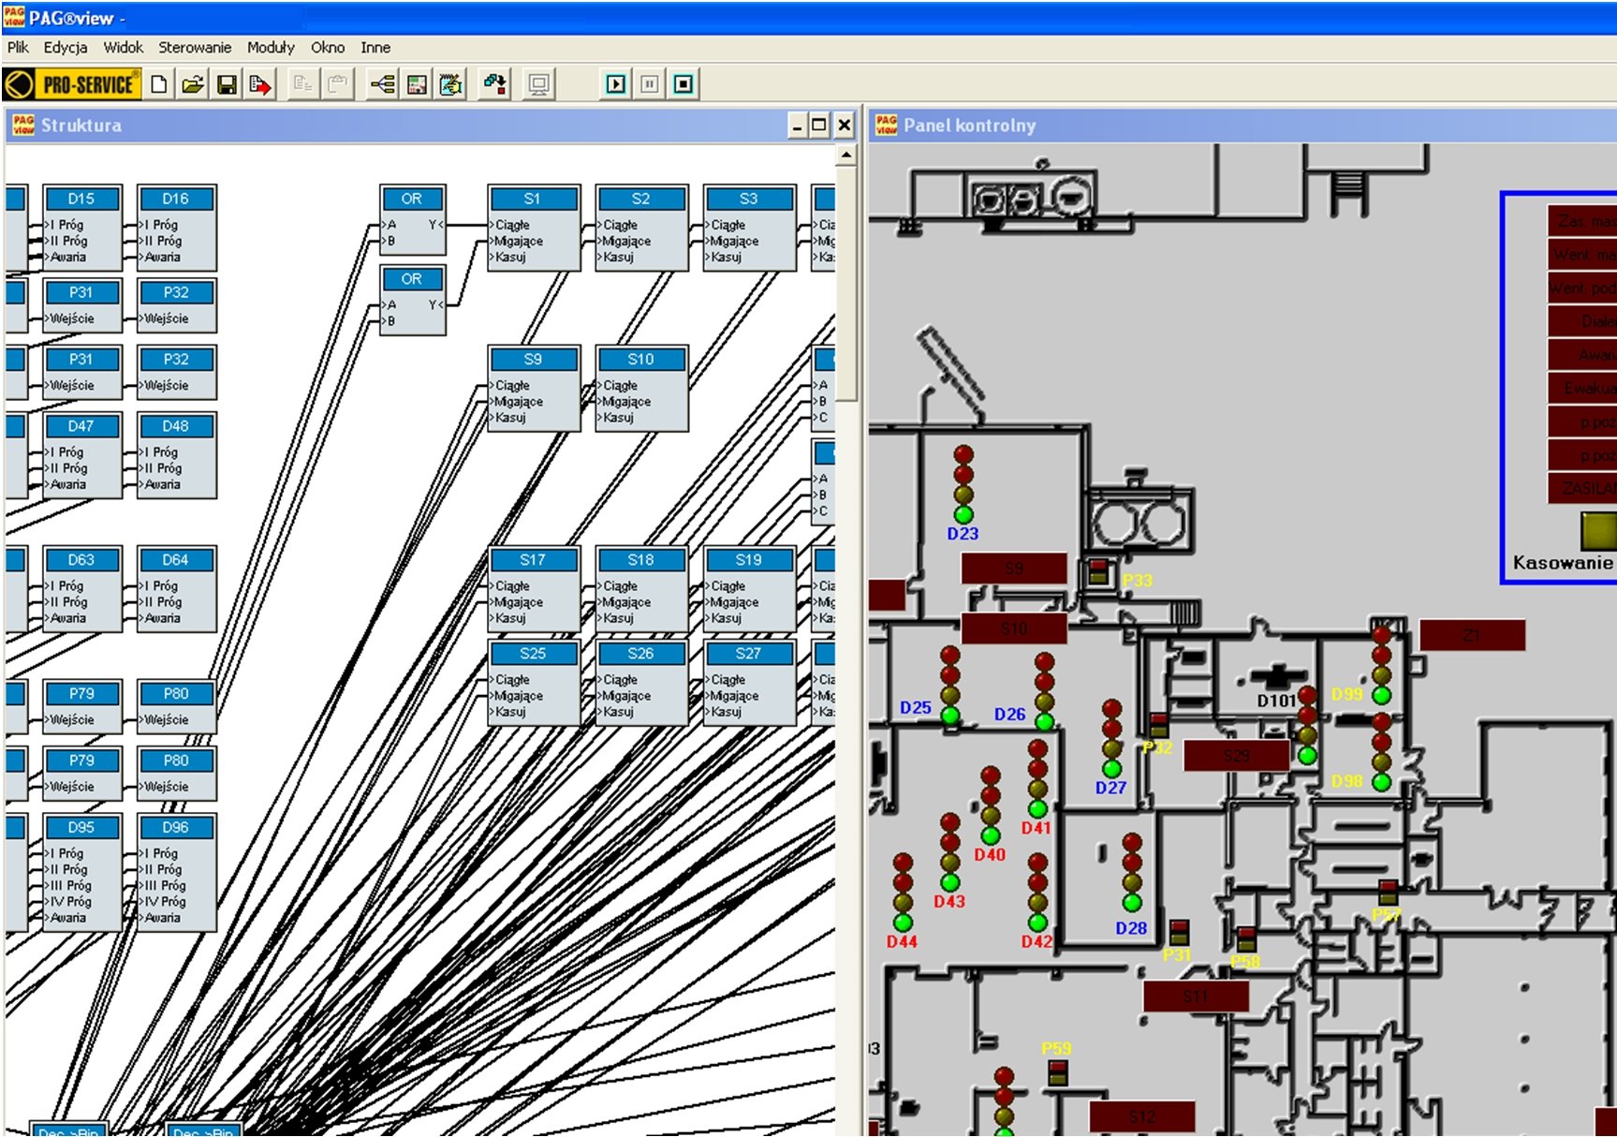Click the greyed-out copy icon

[302, 84]
